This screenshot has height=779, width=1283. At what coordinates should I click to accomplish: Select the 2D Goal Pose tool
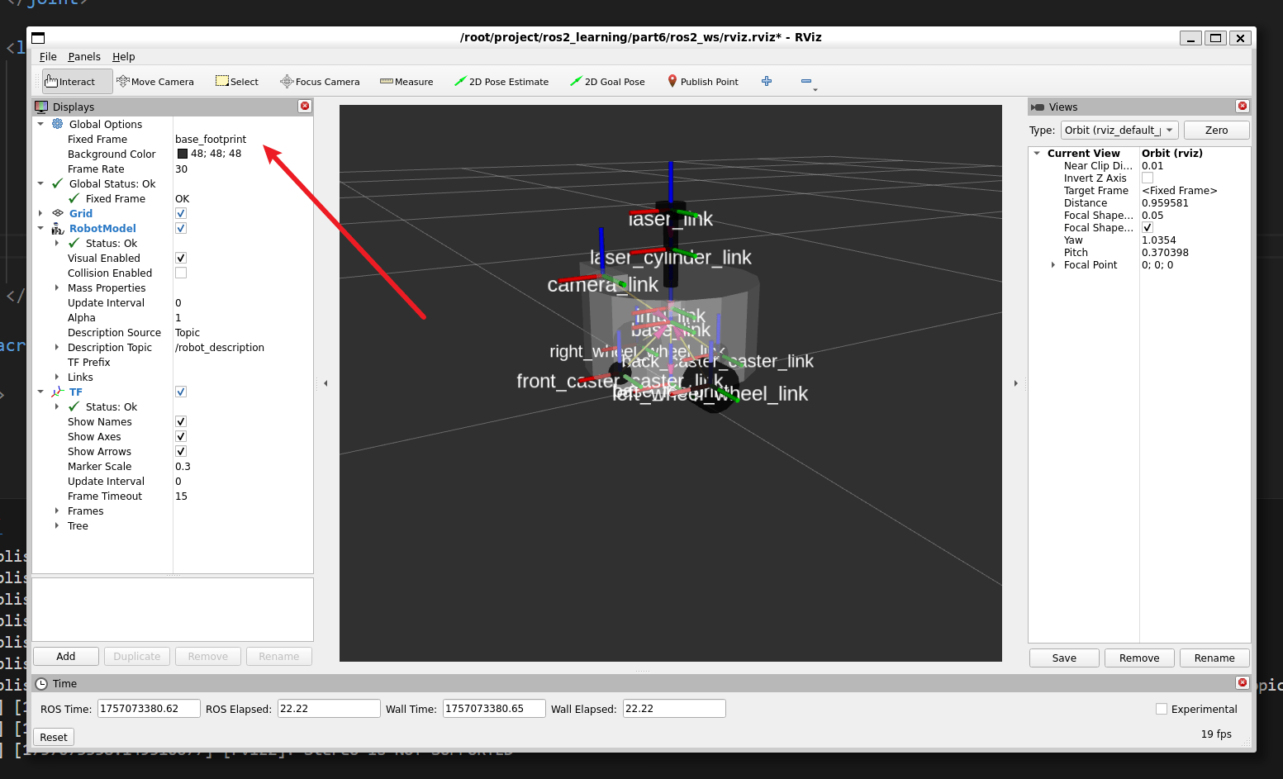(x=607, y=82)
